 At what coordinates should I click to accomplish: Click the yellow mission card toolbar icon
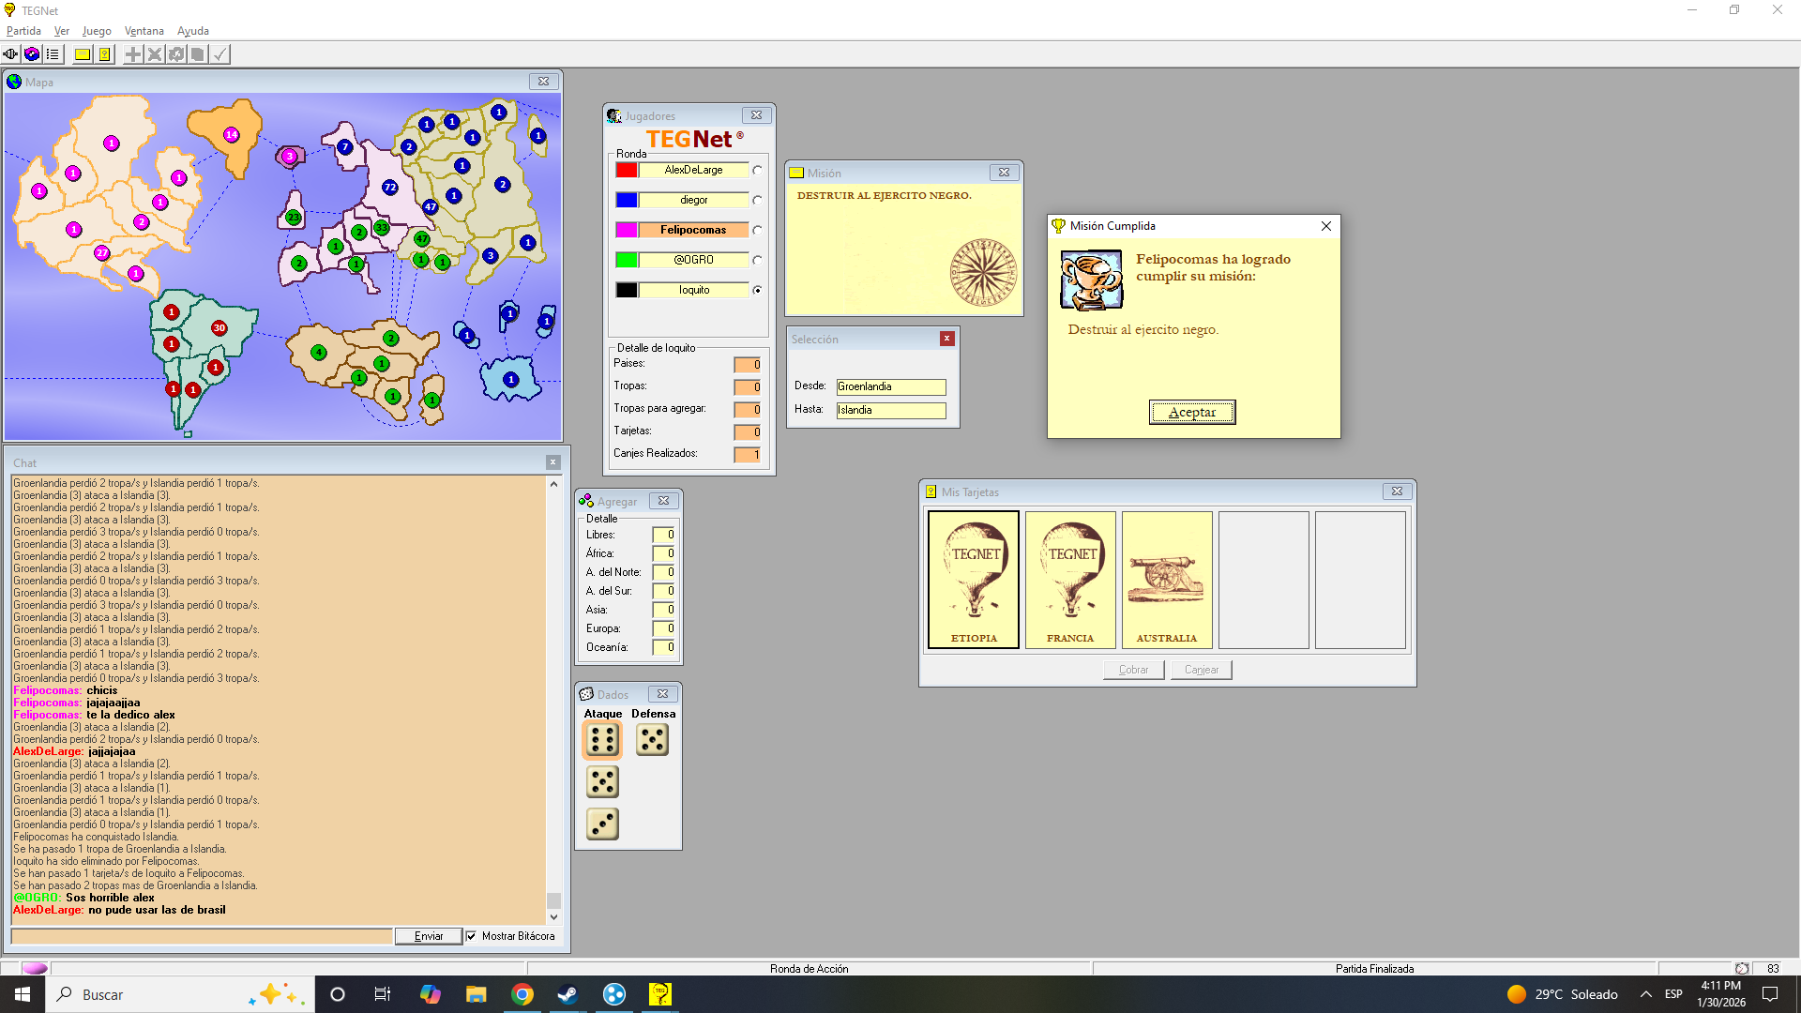point(83,54)
